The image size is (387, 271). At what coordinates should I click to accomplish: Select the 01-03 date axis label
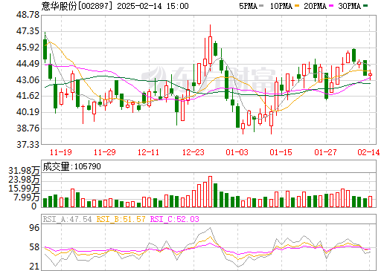(237, 152)
